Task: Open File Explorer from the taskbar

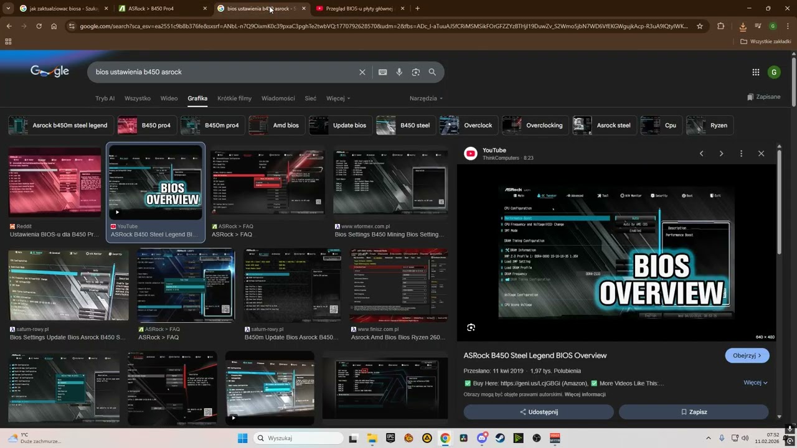Action: 372,438
